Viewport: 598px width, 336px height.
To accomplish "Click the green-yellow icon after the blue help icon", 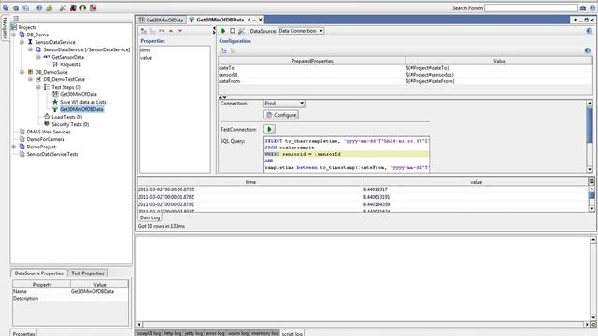I will pos(50,7).
